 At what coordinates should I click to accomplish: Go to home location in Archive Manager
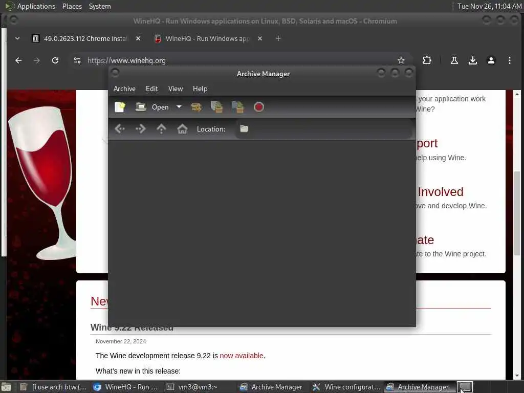pos(182,128)
